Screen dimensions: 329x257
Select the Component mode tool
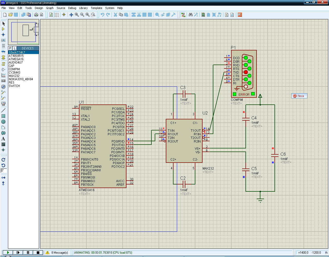pos(3,29)
